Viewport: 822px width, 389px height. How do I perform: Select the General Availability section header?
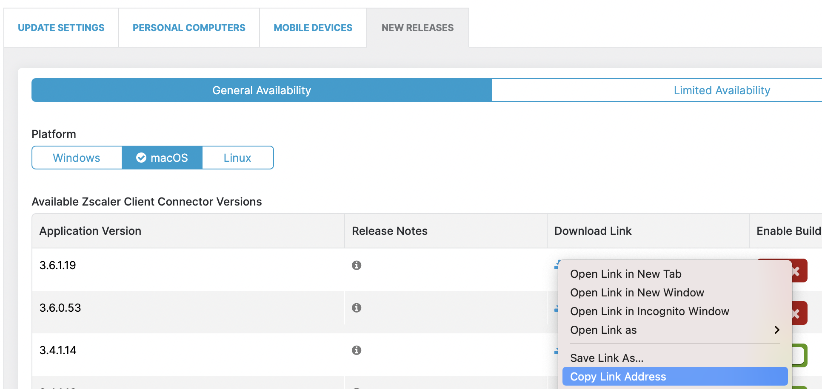[261, 90]
